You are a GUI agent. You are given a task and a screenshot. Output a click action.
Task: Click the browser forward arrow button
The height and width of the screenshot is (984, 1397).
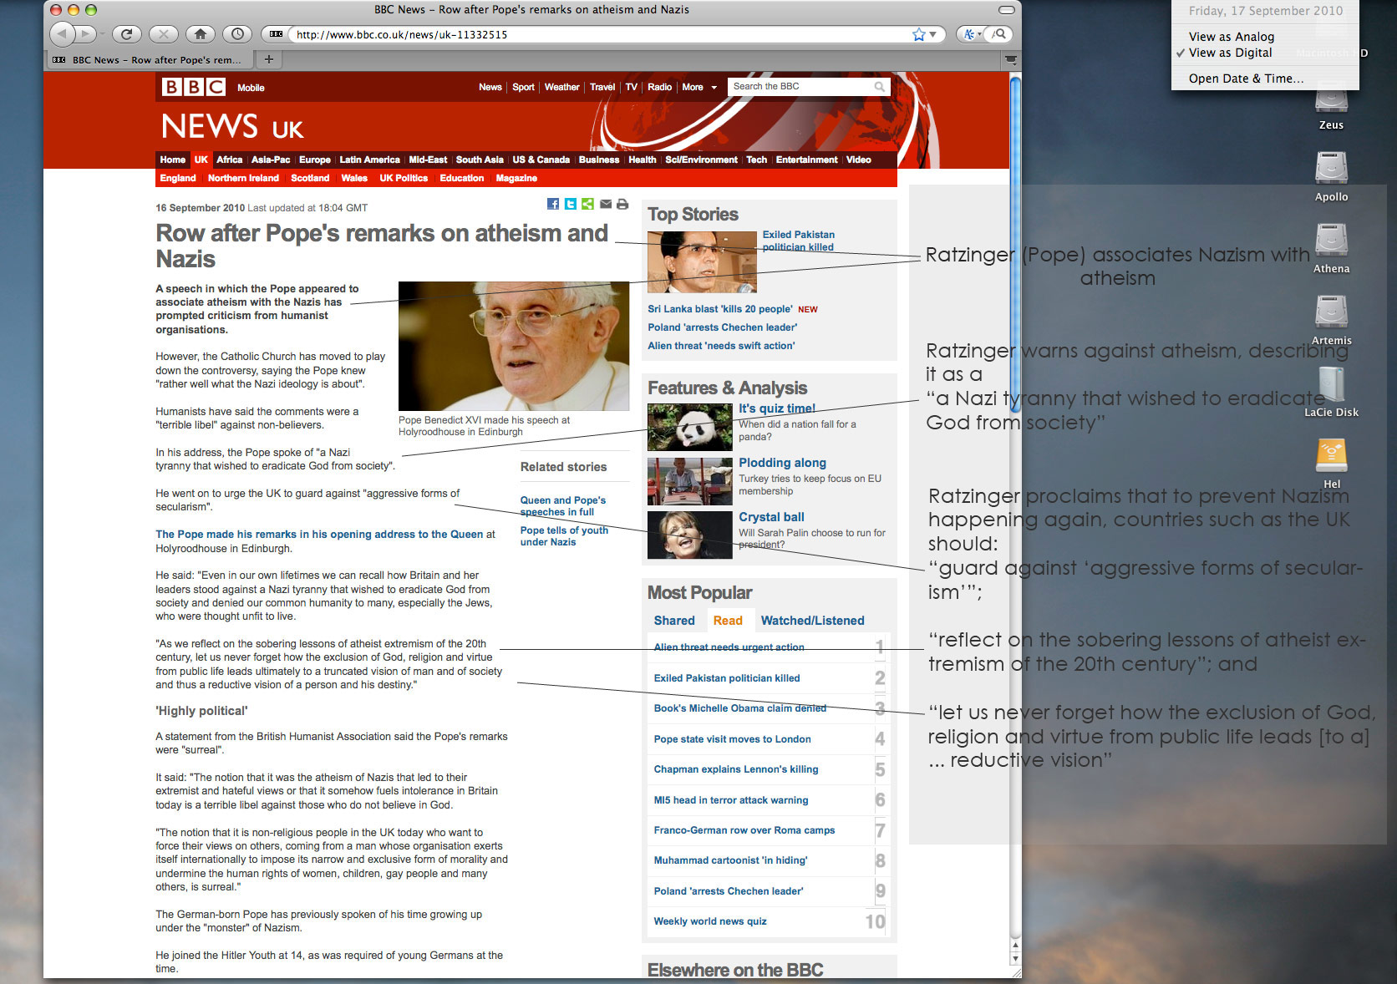(85, 34)
